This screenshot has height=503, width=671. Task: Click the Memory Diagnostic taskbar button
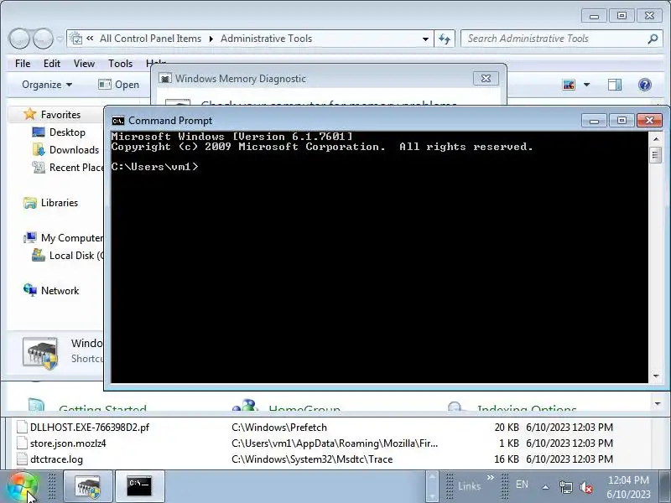click(x=88, y=486)
